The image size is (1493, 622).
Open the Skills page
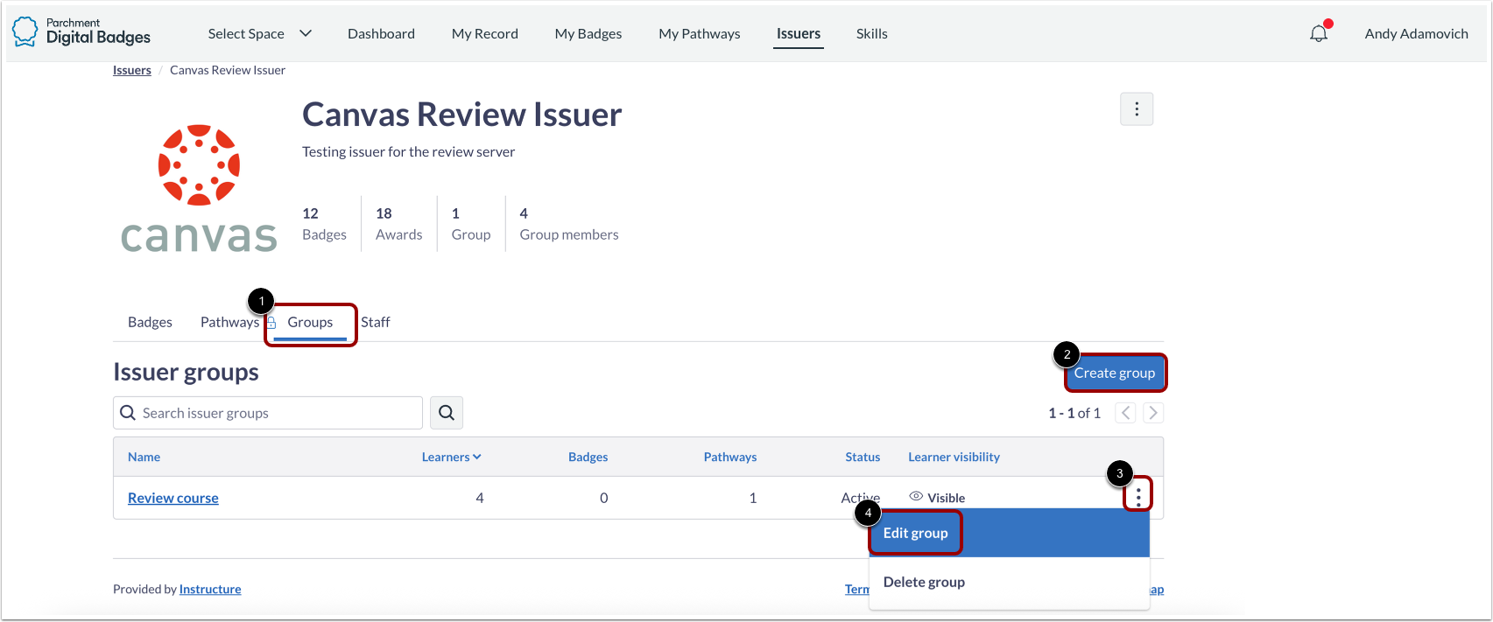[x=872, y=34]
